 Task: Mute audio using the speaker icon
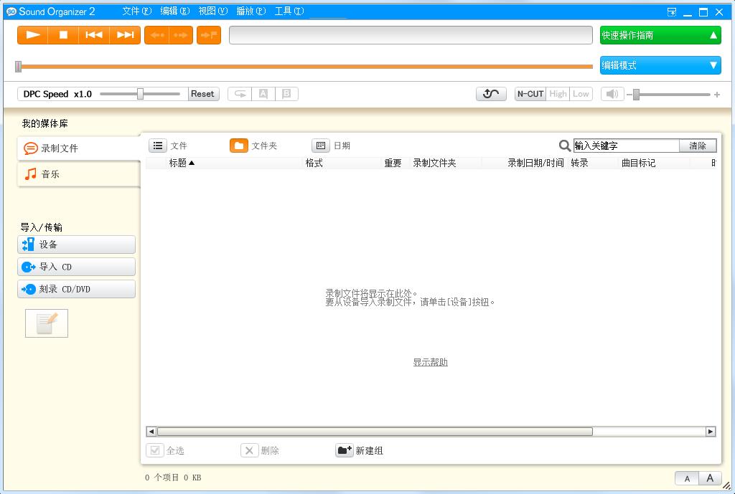coord(612,93)
